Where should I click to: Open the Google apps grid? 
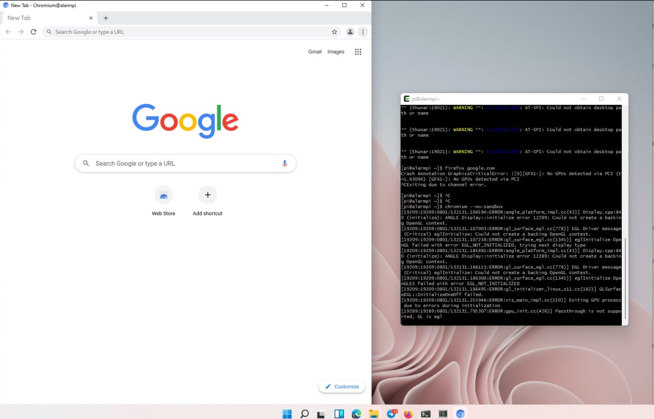point(358,52)
